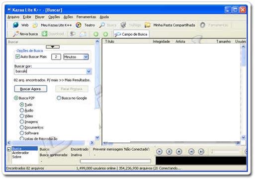Skip to next track in media controls
Viewport: 255px width, 179px height.
click(x=201, y=152)
